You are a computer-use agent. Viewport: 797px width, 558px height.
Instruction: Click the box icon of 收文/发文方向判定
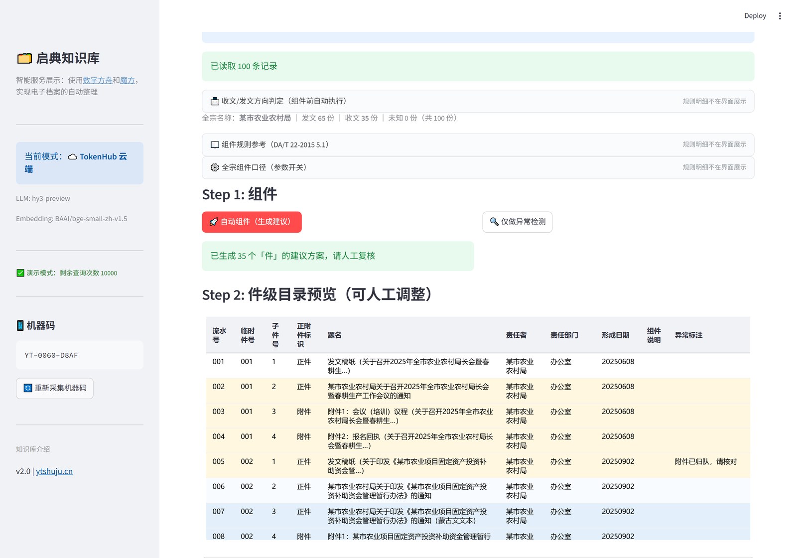[215, 101]
